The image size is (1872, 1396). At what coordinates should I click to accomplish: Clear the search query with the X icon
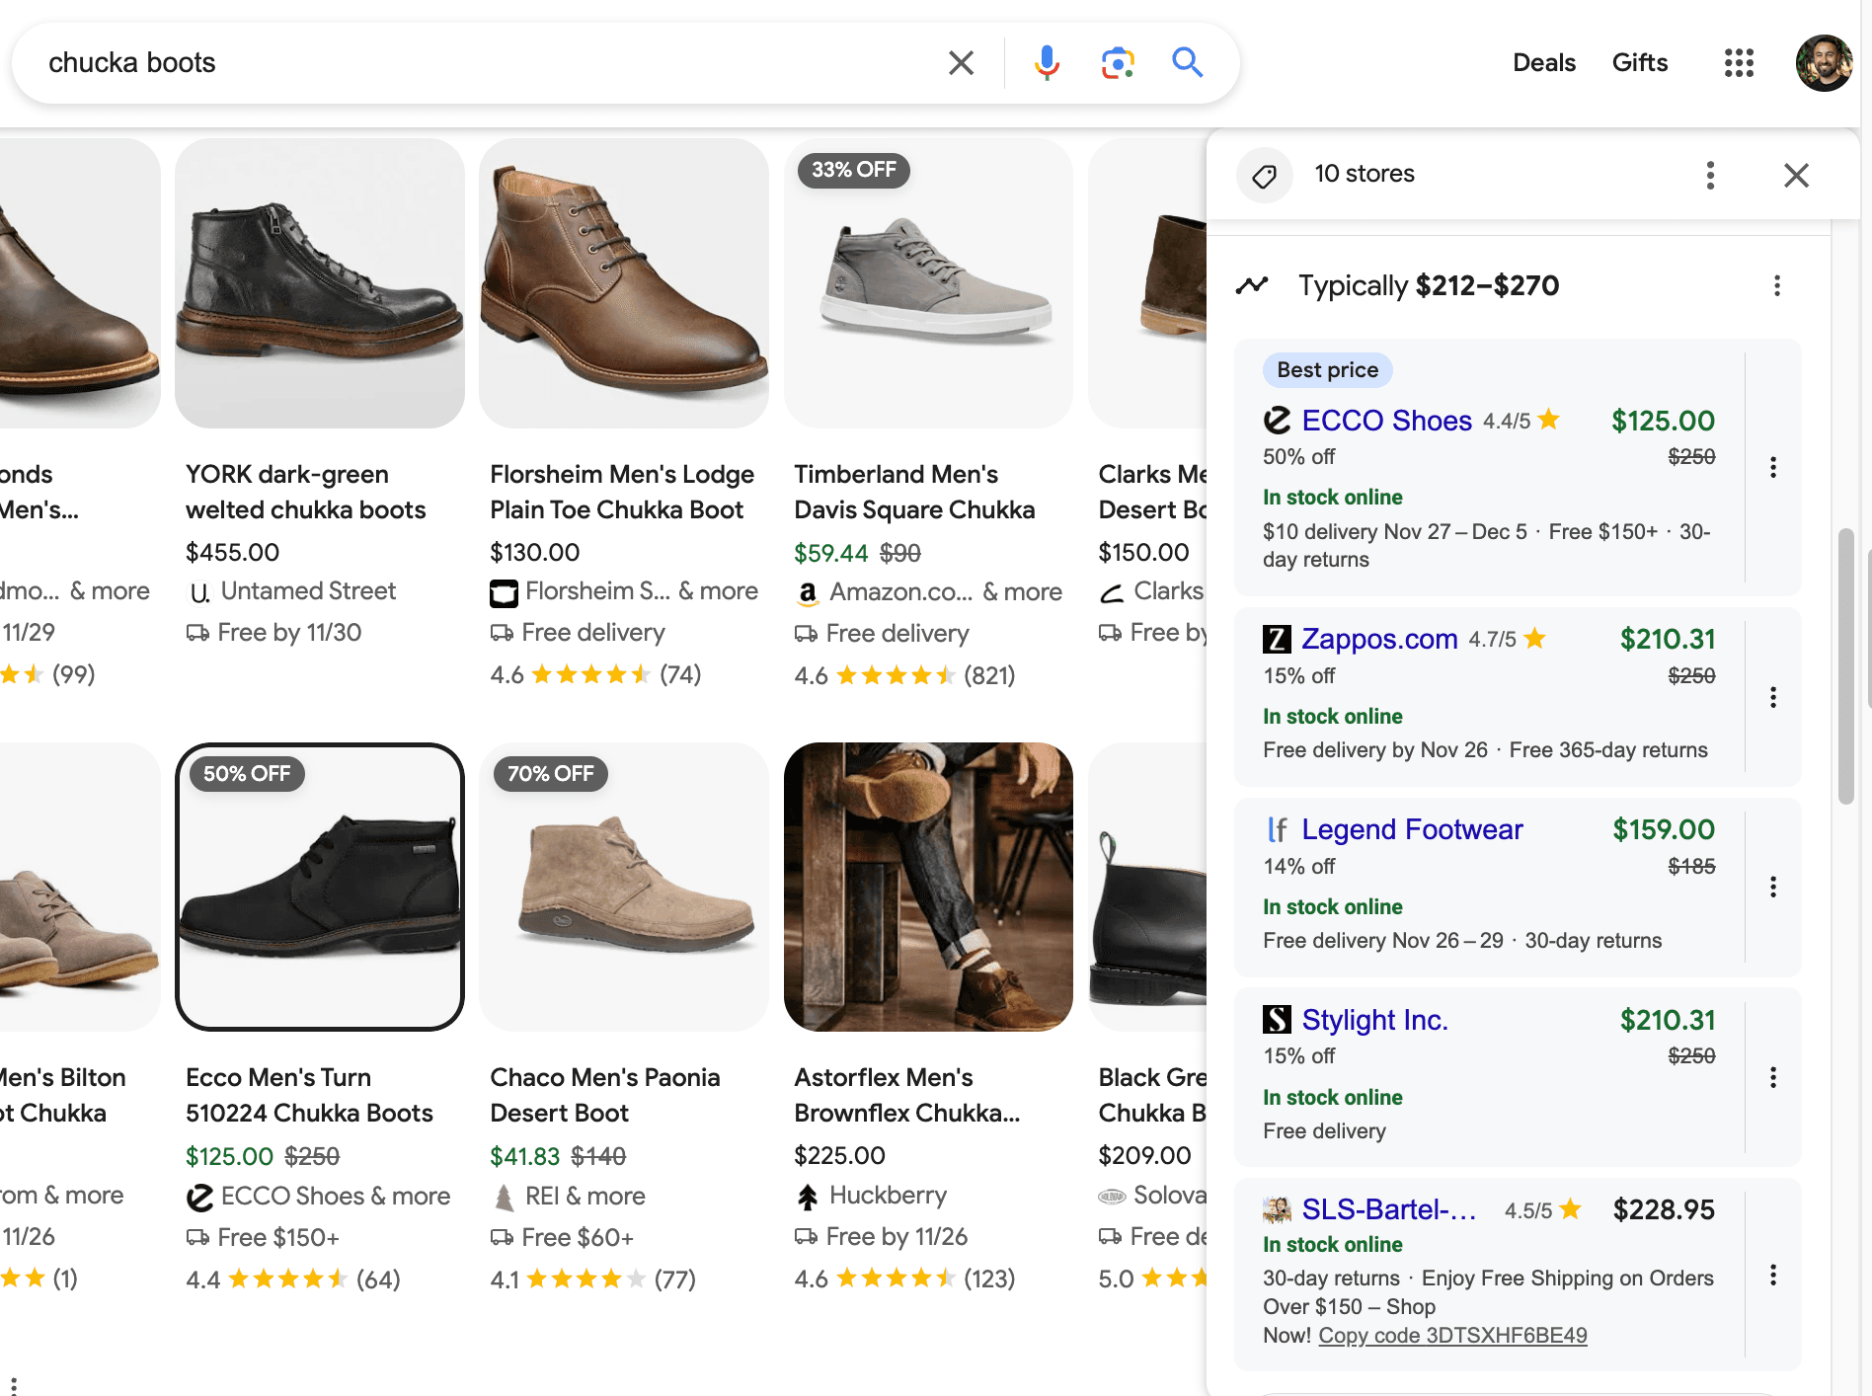click(x=960, y=62)
